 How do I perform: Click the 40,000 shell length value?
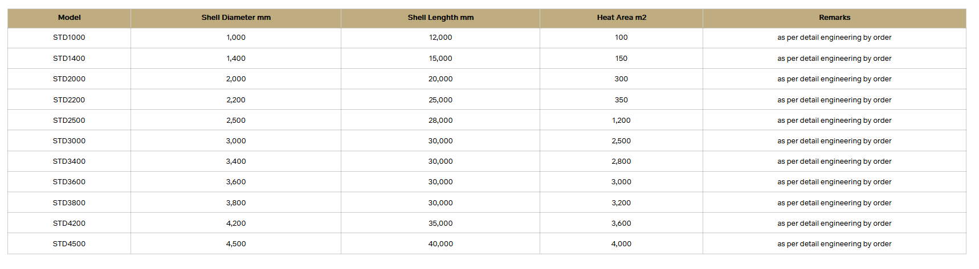[x=440, y=244]
